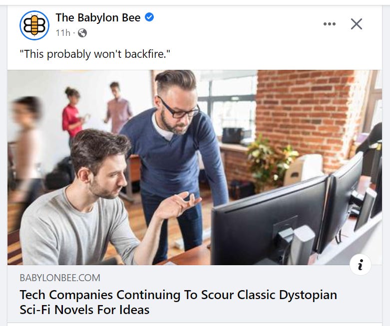Open The Babylon Bee page name link
Viewport: 390px width, 326px height.
pyautogui.click(x=98, y=17)
